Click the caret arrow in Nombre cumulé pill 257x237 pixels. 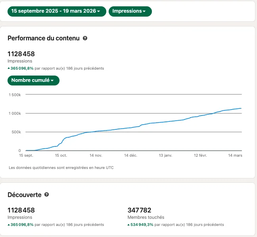point(52,80)
